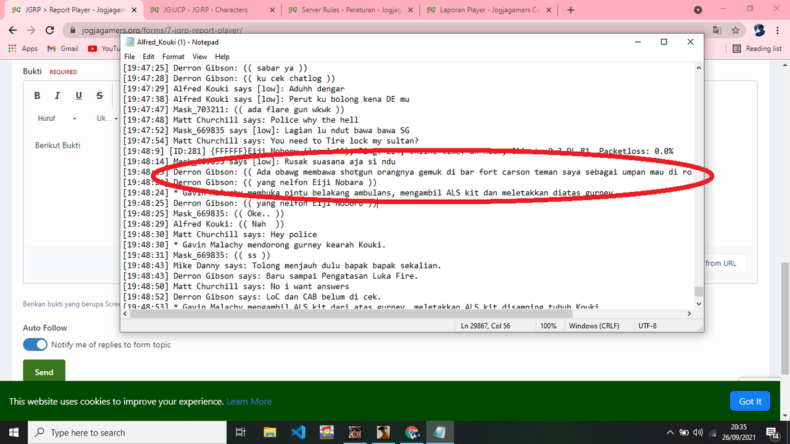
Task: Open the Apps shortcut in bookmarks bar
Action: tap(23, 48)
